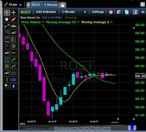
Task: Open the Moving Average 6 dropdown
Action: click(112, 22)
